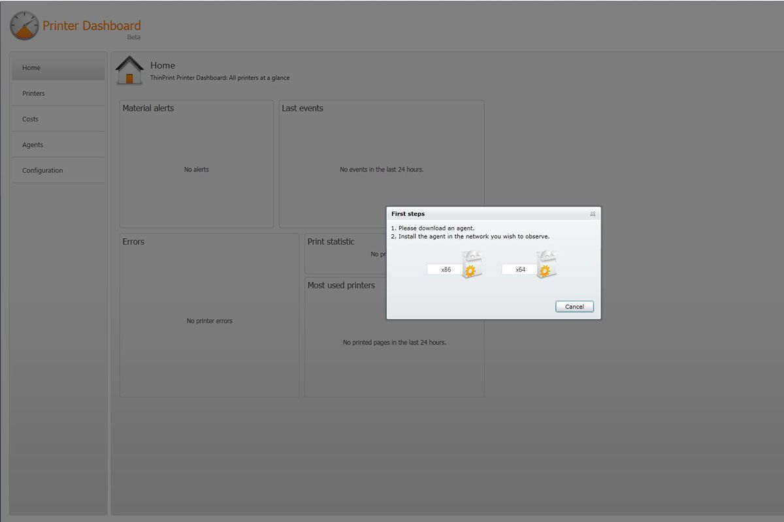784x522 pixels.
Task: Click the Most used printers panel title
Action: (x=343, y=285)
